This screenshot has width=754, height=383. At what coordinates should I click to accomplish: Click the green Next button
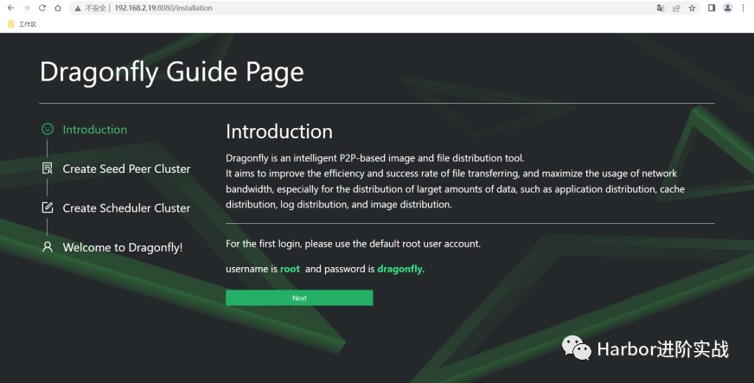click(x=299, y=297)
